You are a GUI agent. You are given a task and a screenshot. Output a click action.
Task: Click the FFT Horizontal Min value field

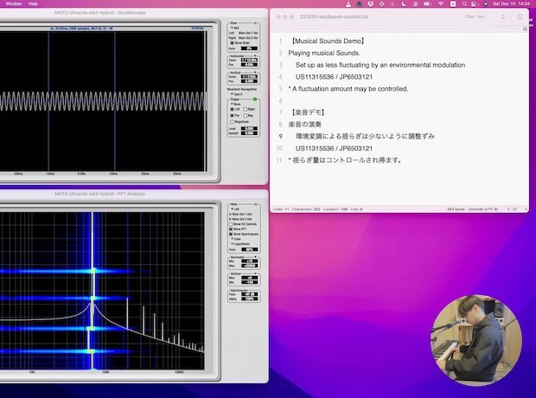250,261
